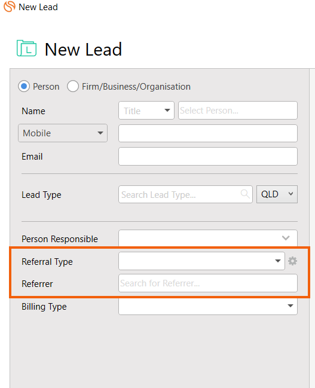Open the Mobile phone type dropdown
315x388 pixels.
click(63, 133)
